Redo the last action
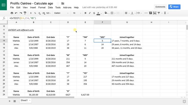 pyautogui.click(x=21, y=13)
